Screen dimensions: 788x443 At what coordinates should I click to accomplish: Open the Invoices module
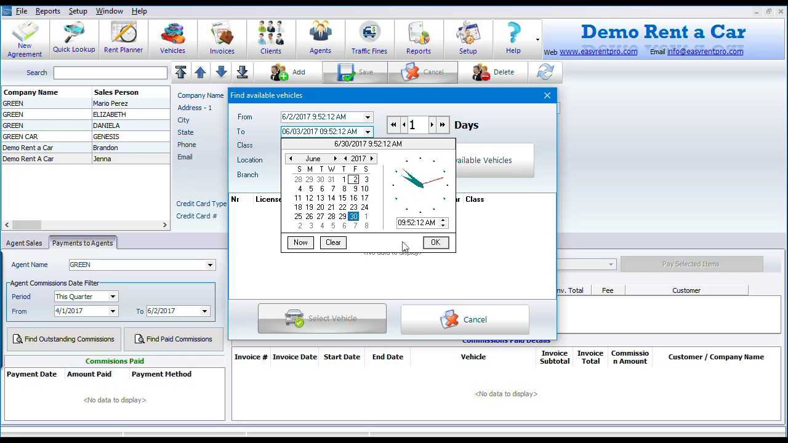click(x=222, y=38)
